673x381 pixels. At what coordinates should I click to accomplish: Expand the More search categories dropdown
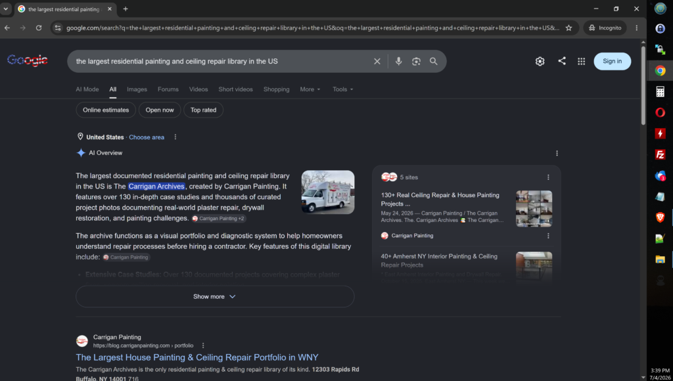pos(310,89)
